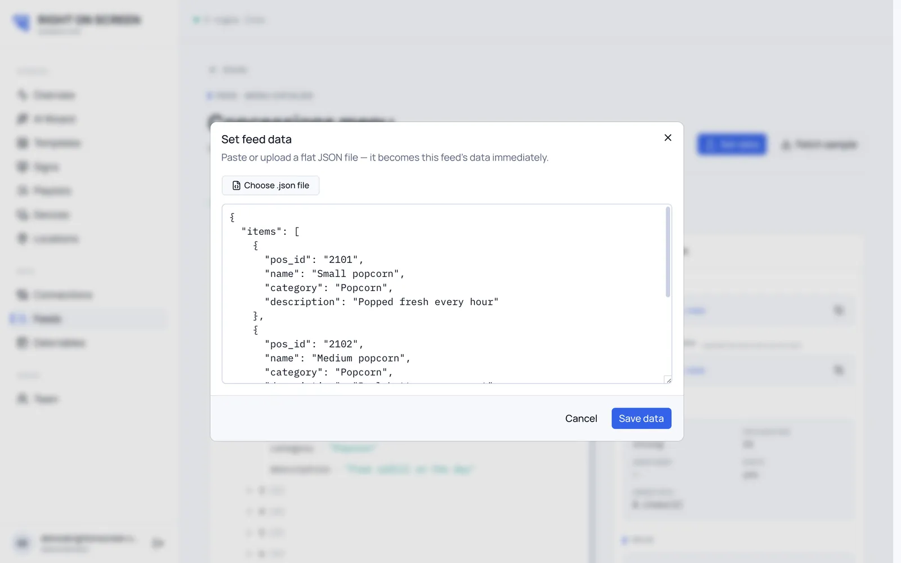Click the "items": [ line
Viewport: 901px width, 563px height.
click(270, 231)
